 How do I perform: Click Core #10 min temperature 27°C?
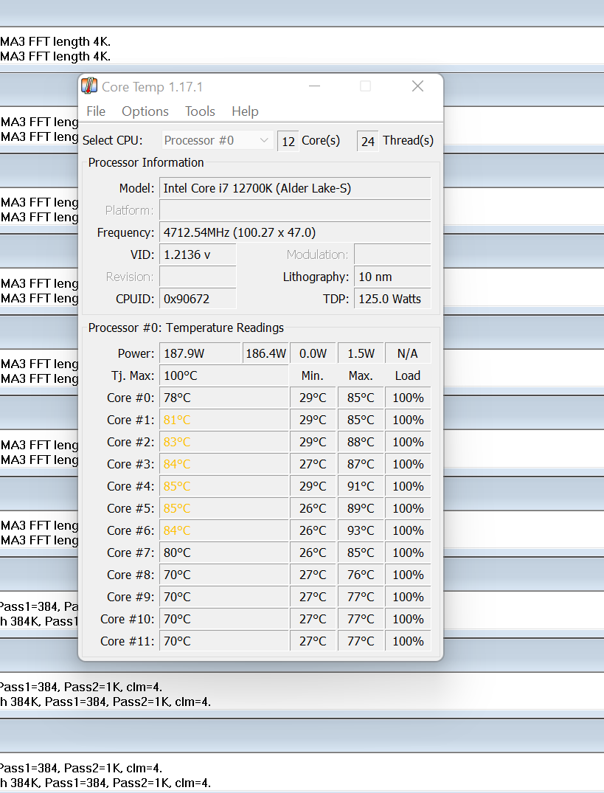click(x=313, y=619)
